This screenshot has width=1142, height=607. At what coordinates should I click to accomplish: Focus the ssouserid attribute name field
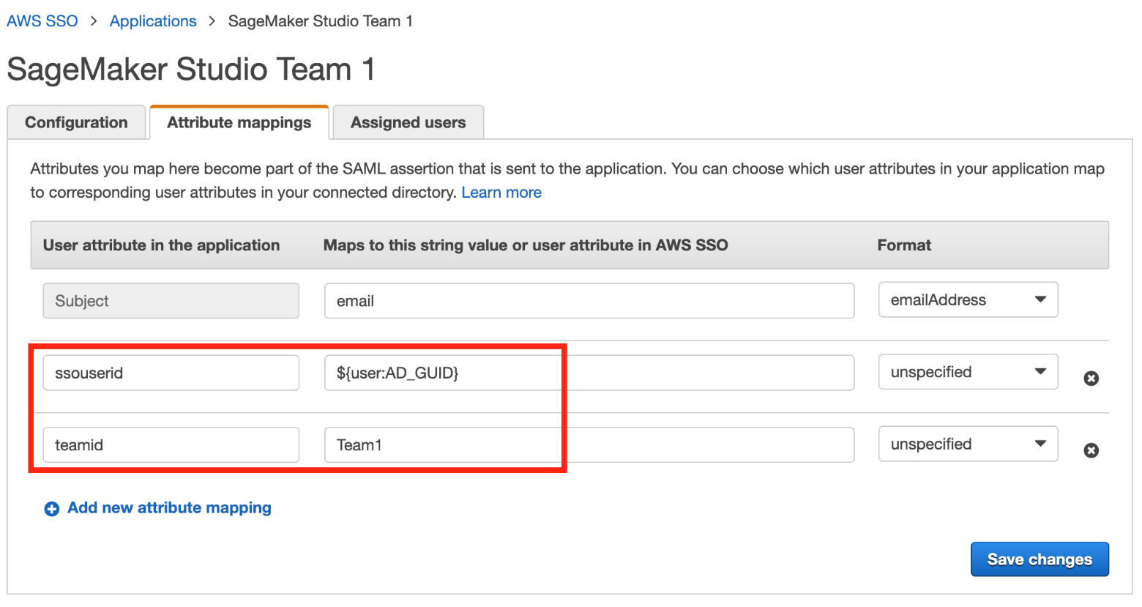click(171, 373)
